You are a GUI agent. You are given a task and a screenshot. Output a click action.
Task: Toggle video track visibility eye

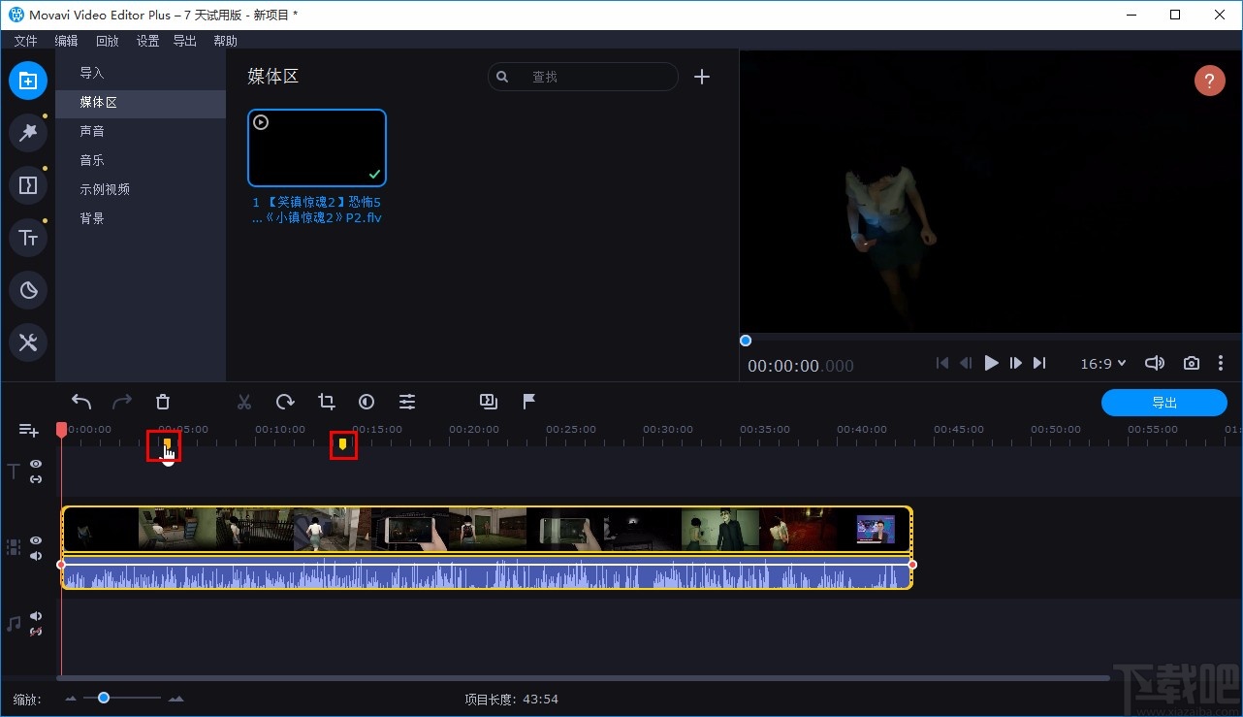[x=36, y=540]
